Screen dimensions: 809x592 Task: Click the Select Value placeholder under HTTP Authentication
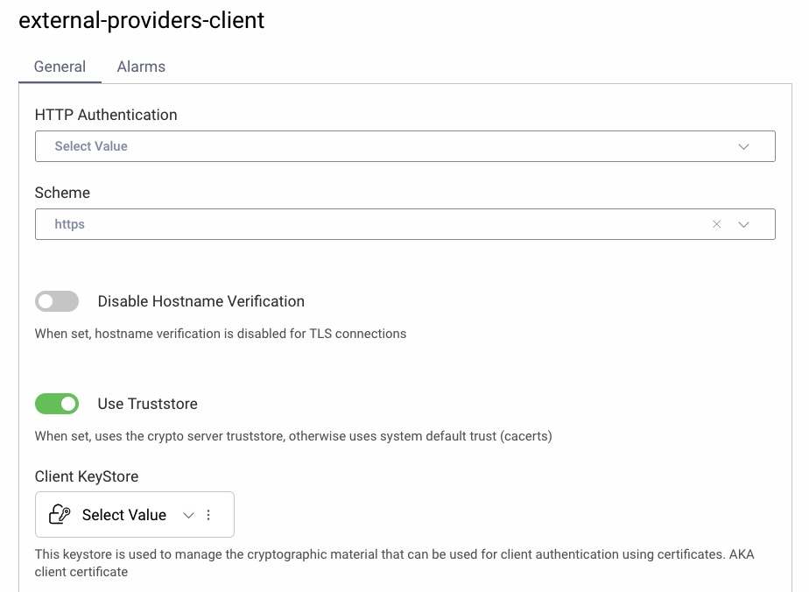pos(89,145)
